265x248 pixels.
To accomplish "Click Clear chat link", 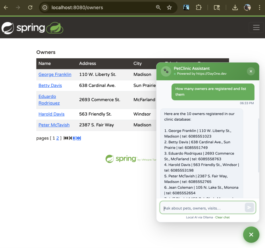I will (x=222, y=217).
